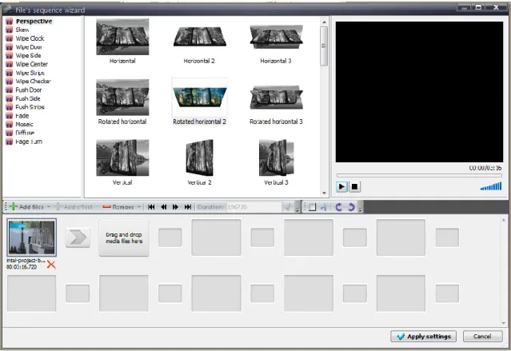Choose Wipe Door in the transition list

pos(29,47)
